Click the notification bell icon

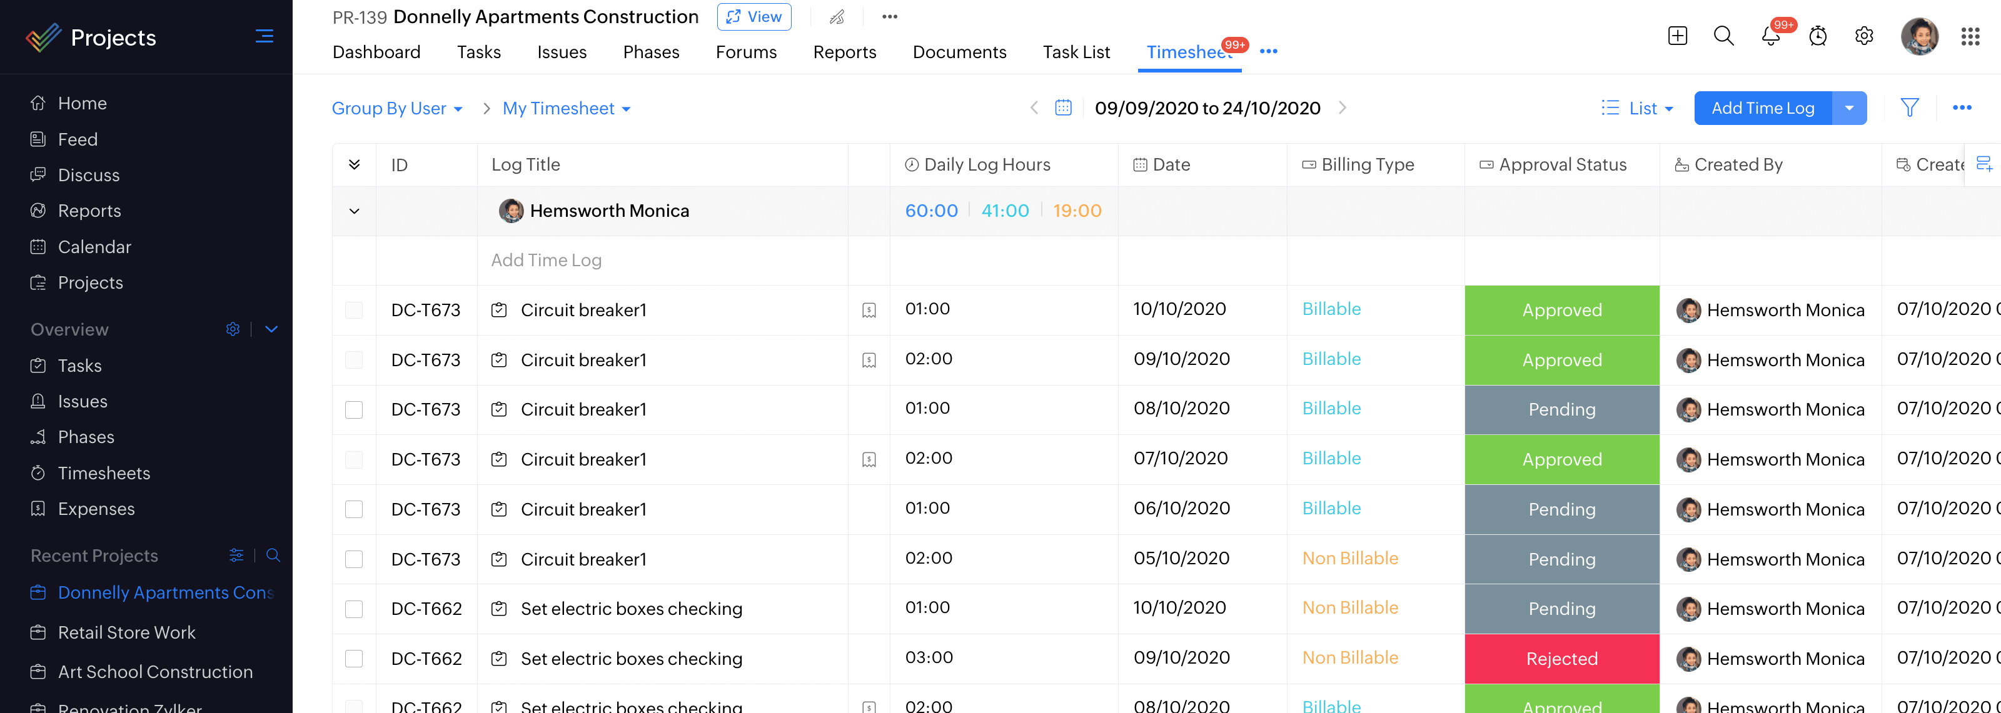pos(1770,36)
